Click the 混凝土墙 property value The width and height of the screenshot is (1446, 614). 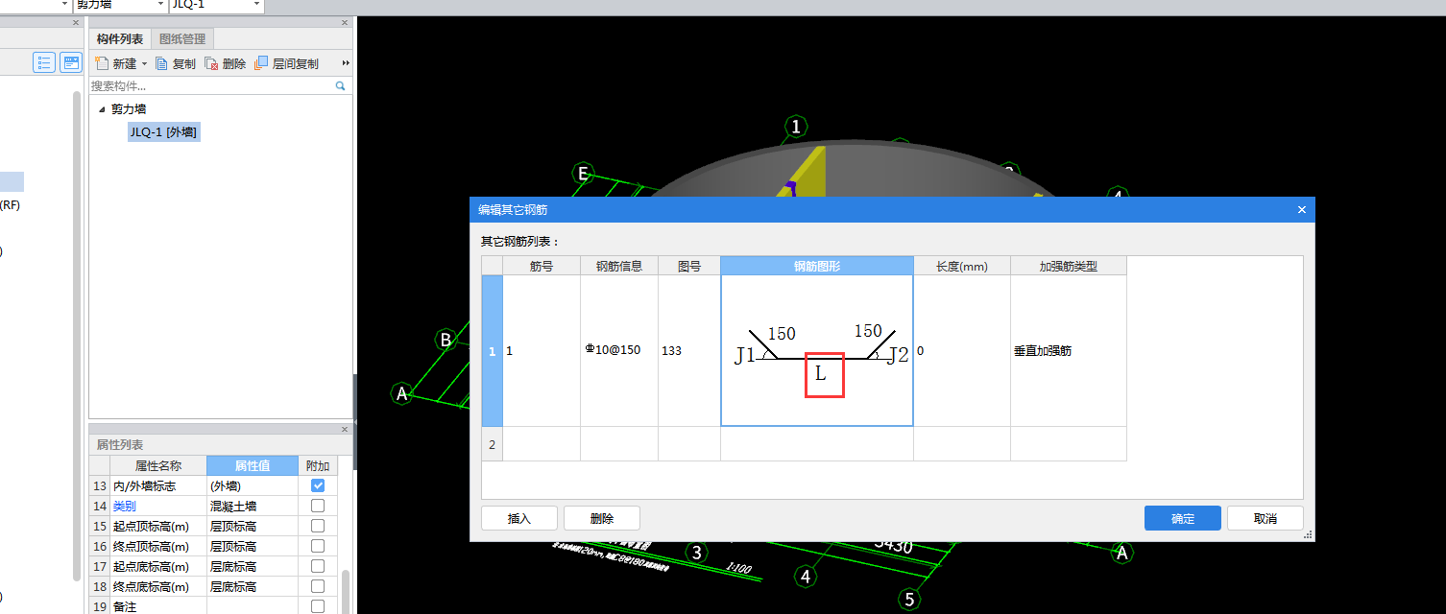click(253, 506)
